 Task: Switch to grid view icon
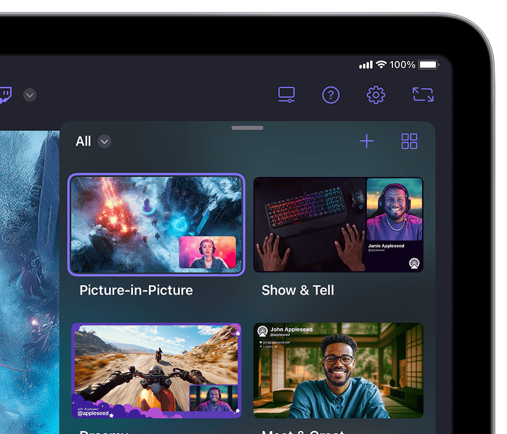(409, 141)
